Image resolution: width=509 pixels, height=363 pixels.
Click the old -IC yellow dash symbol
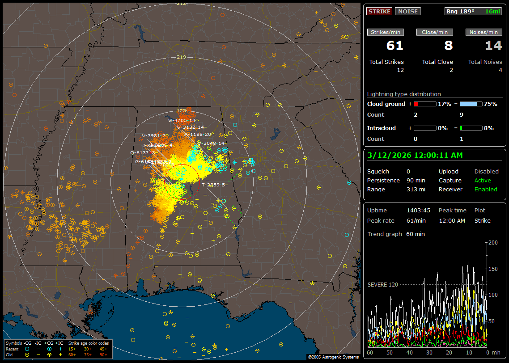38,354
